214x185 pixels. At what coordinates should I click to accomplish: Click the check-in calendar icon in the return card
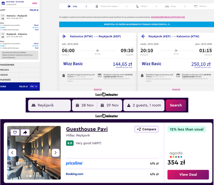coord(178,75)
